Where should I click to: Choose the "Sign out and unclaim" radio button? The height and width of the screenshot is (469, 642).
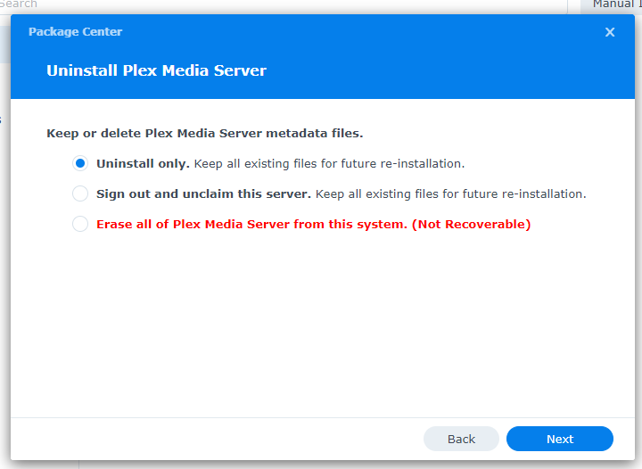coord(80,193)
